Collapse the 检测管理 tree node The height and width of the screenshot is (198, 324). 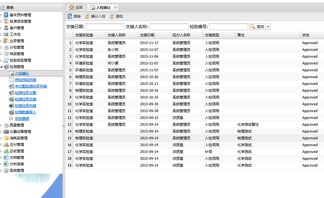[1, 67]
